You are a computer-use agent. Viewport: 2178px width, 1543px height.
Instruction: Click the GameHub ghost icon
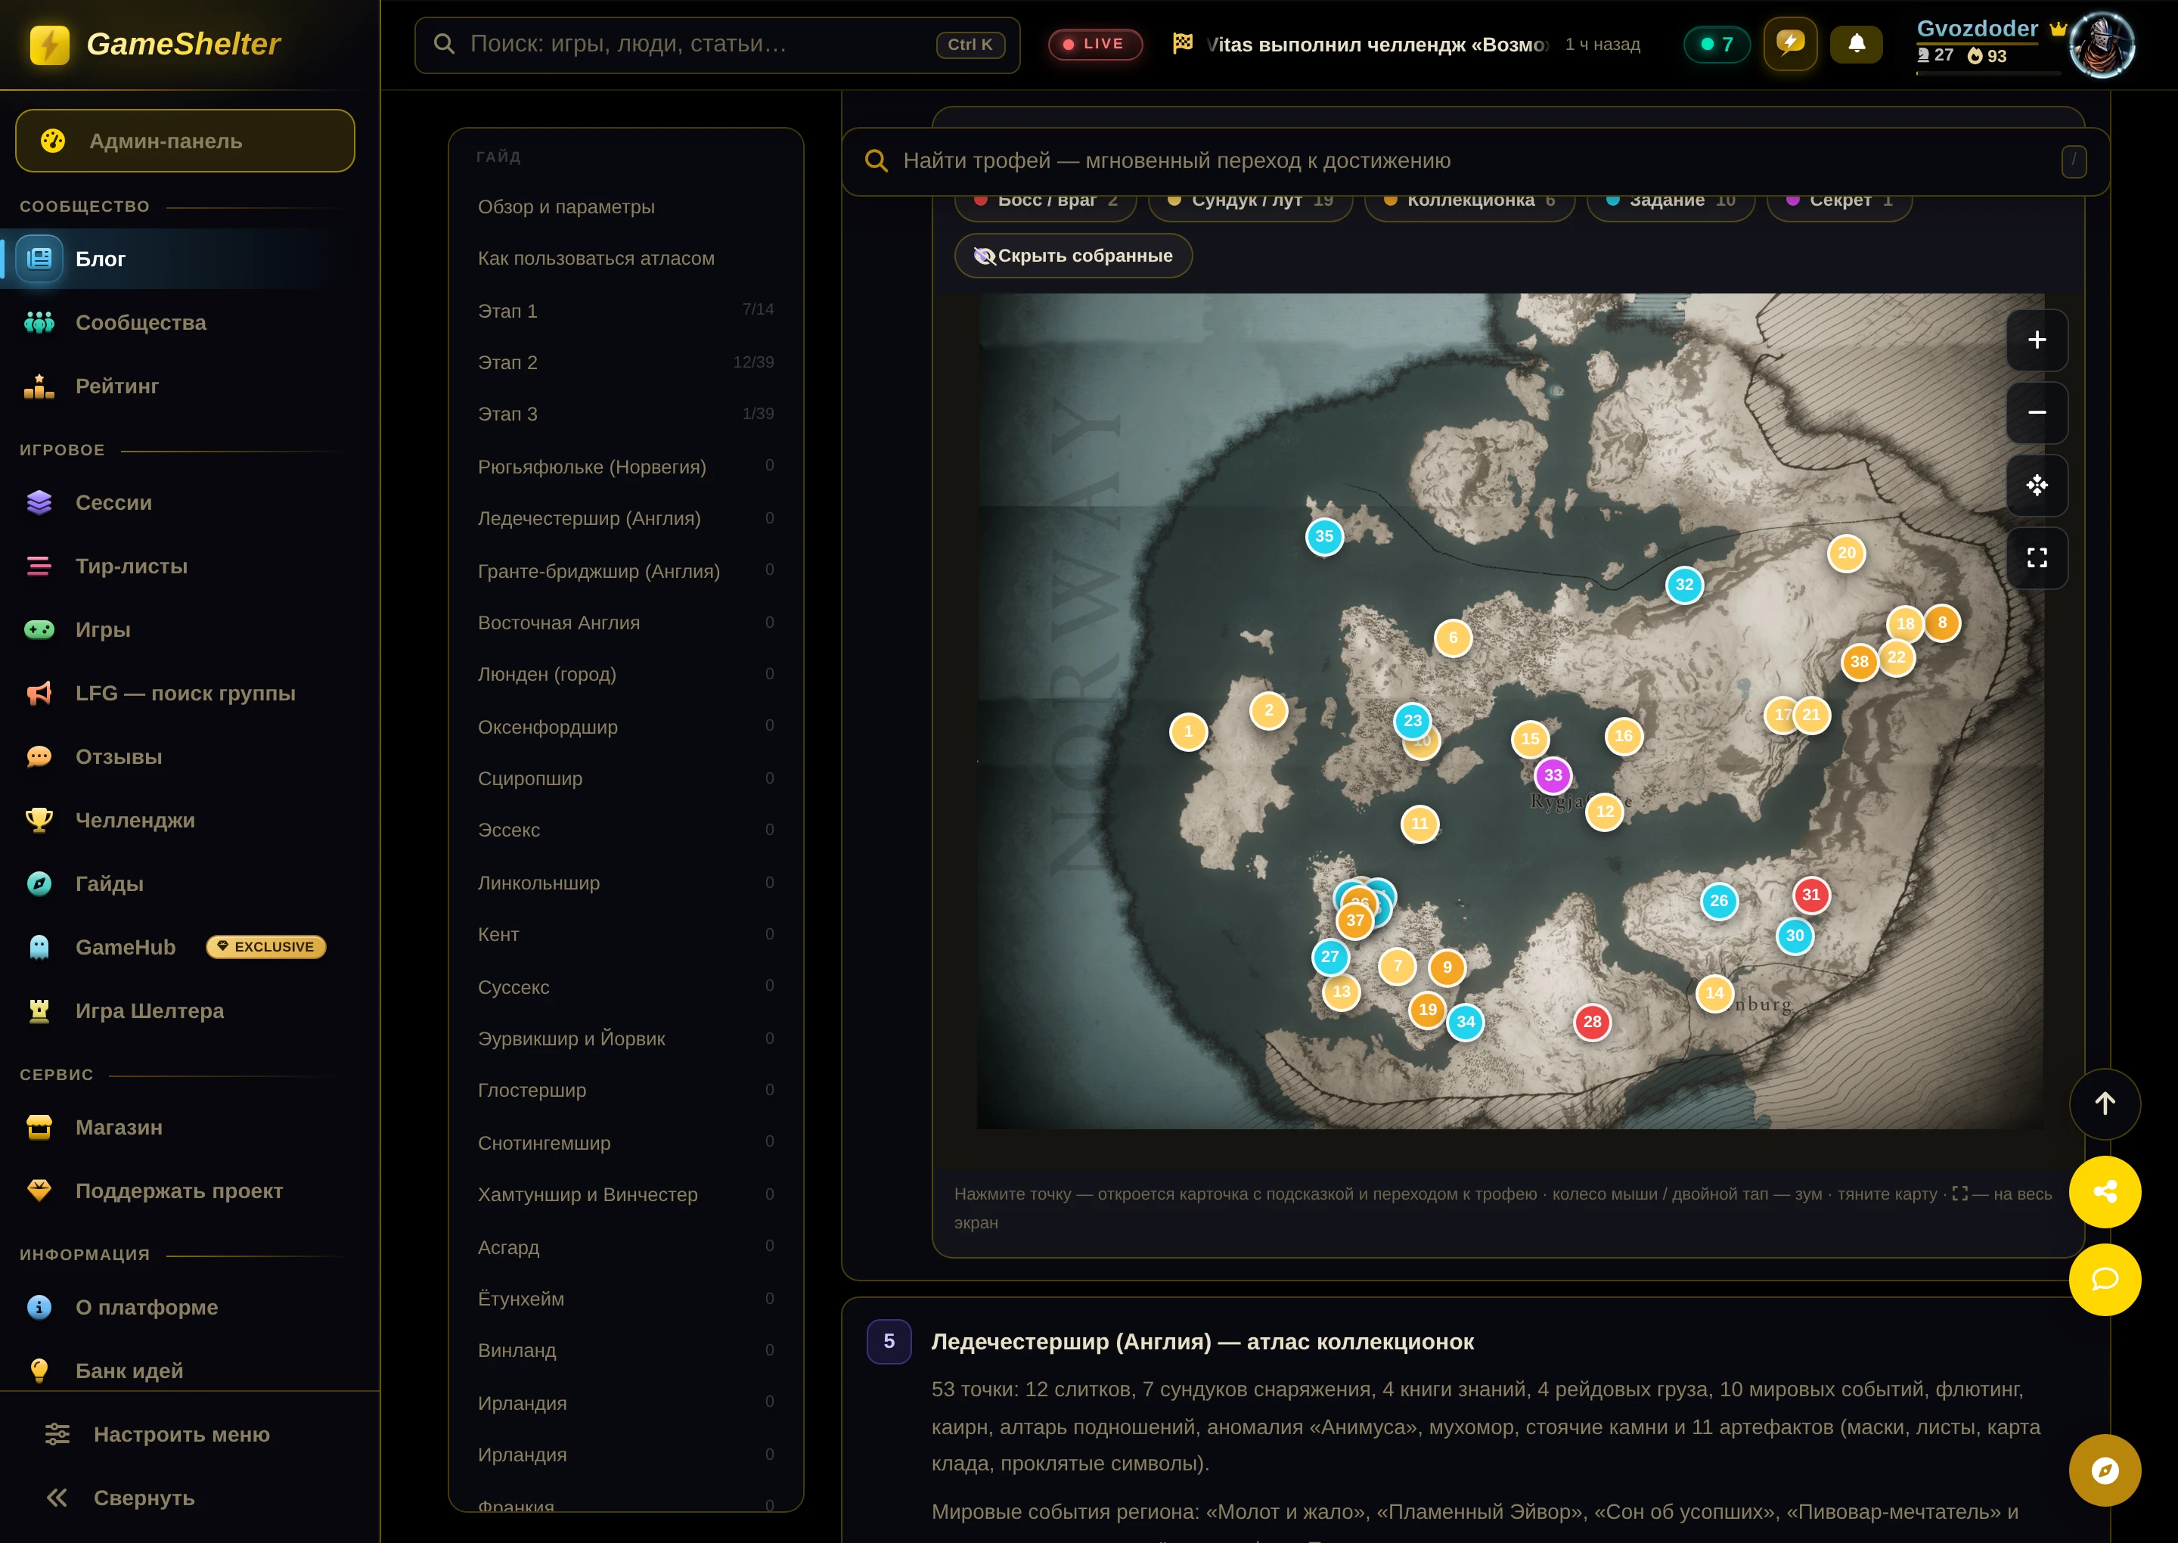pos(39,947)
